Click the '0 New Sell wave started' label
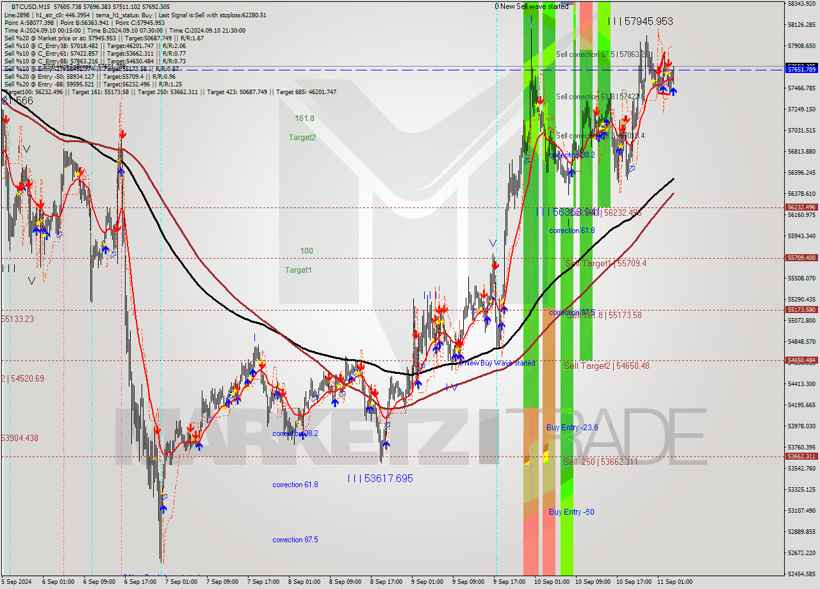The width and height of the screenshot is (820, 589). click(531, 6)
